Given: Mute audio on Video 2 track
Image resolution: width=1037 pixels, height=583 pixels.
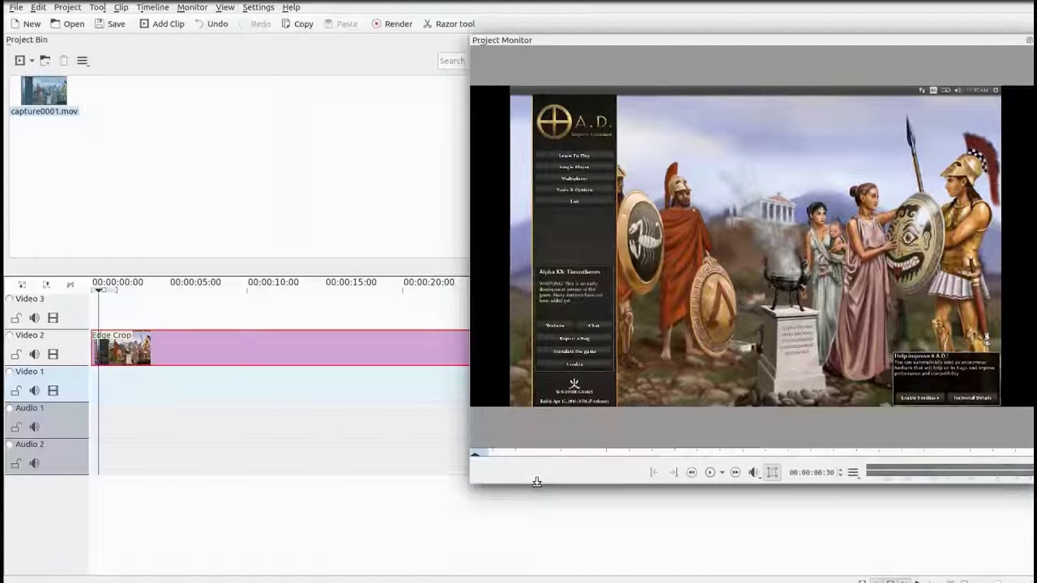Looking at the screenshot, I should pos(34,355).
